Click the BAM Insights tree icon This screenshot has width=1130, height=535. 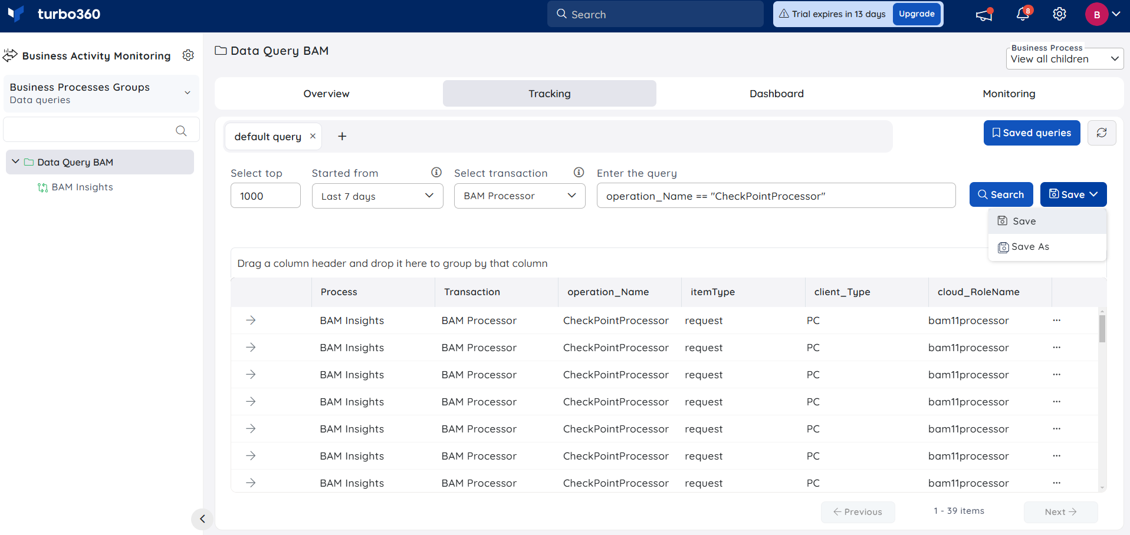(42, 187)
